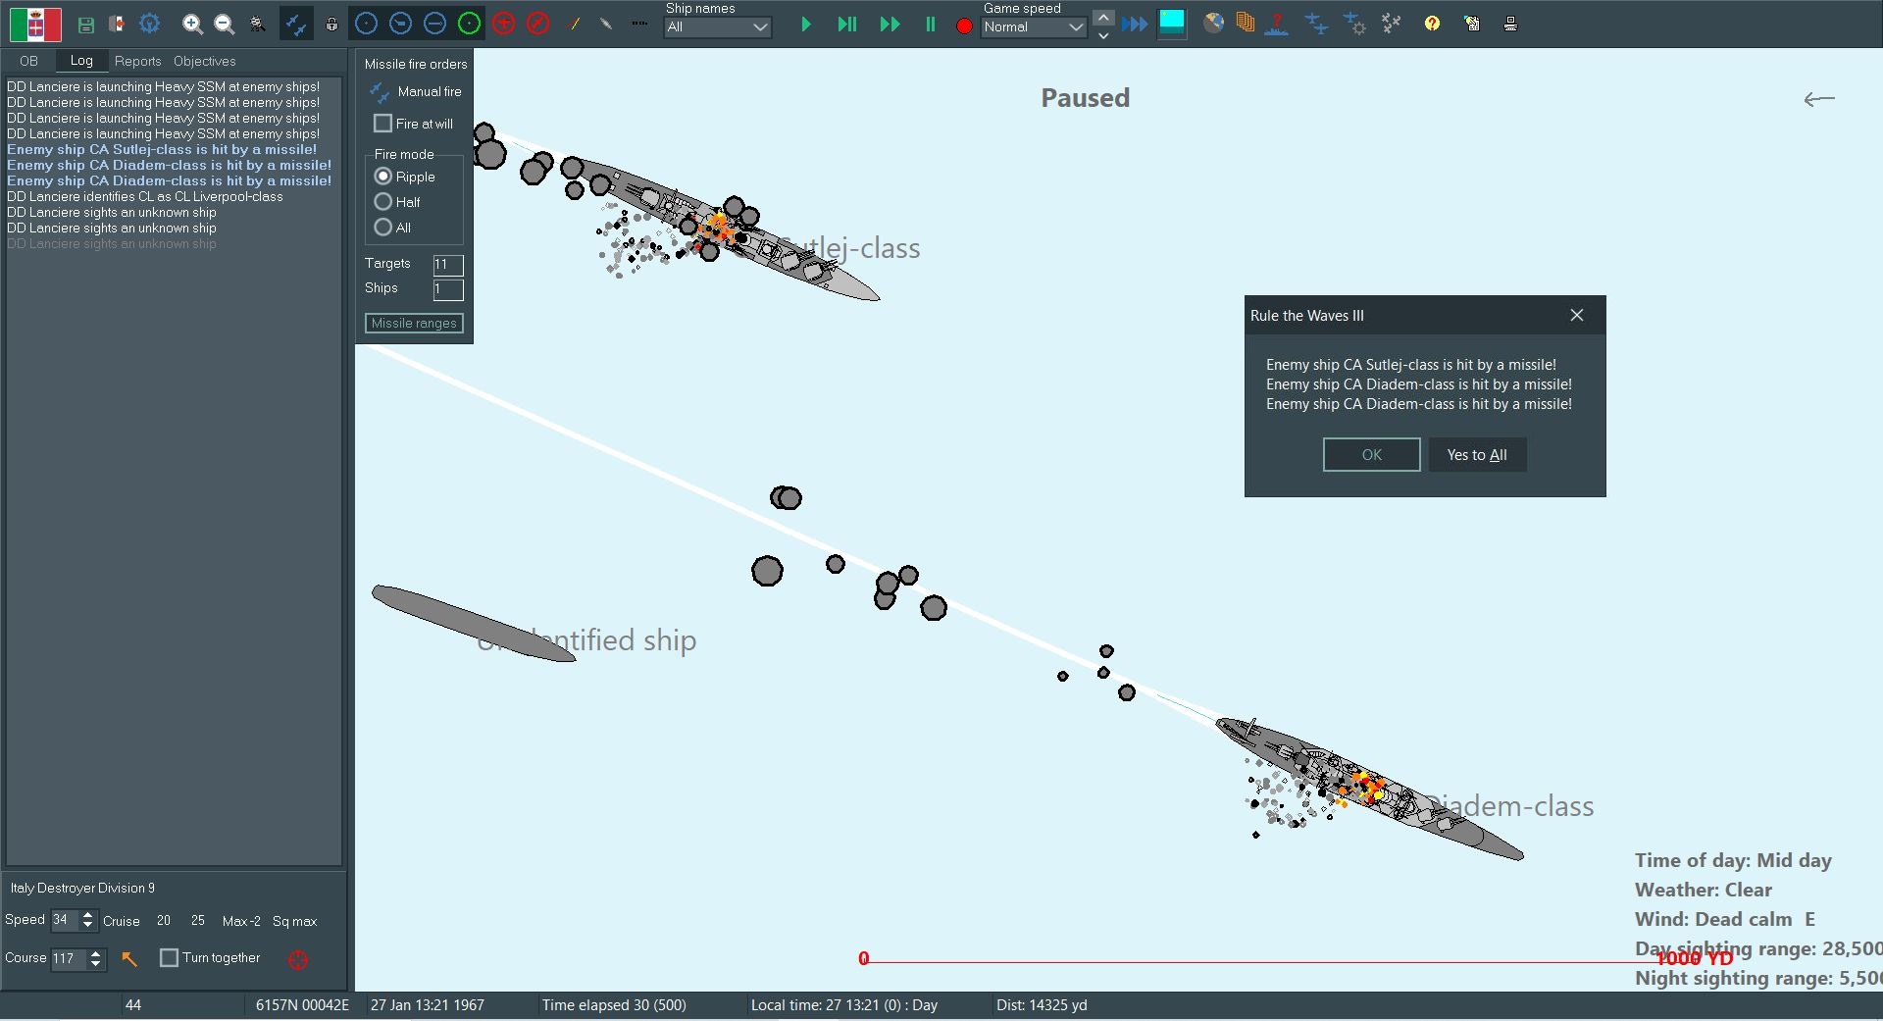Click the dotted line icon
The width and height of the screenshot is (1883, 1021).
639,24
